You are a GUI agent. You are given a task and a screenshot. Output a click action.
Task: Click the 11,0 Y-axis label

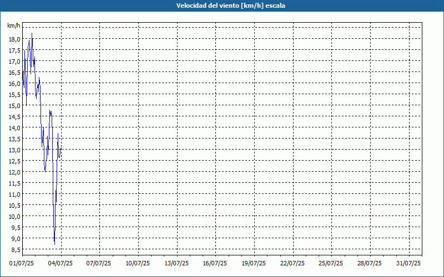tap(14, 194)
